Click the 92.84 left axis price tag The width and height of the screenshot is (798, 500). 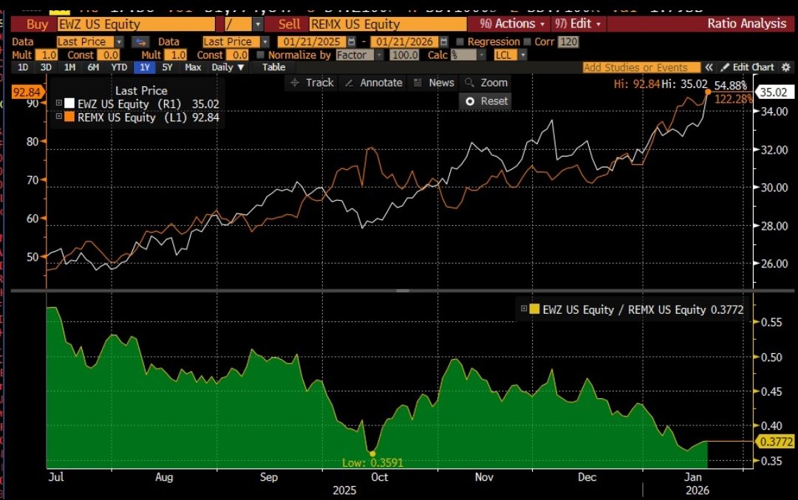pos(27,92)
